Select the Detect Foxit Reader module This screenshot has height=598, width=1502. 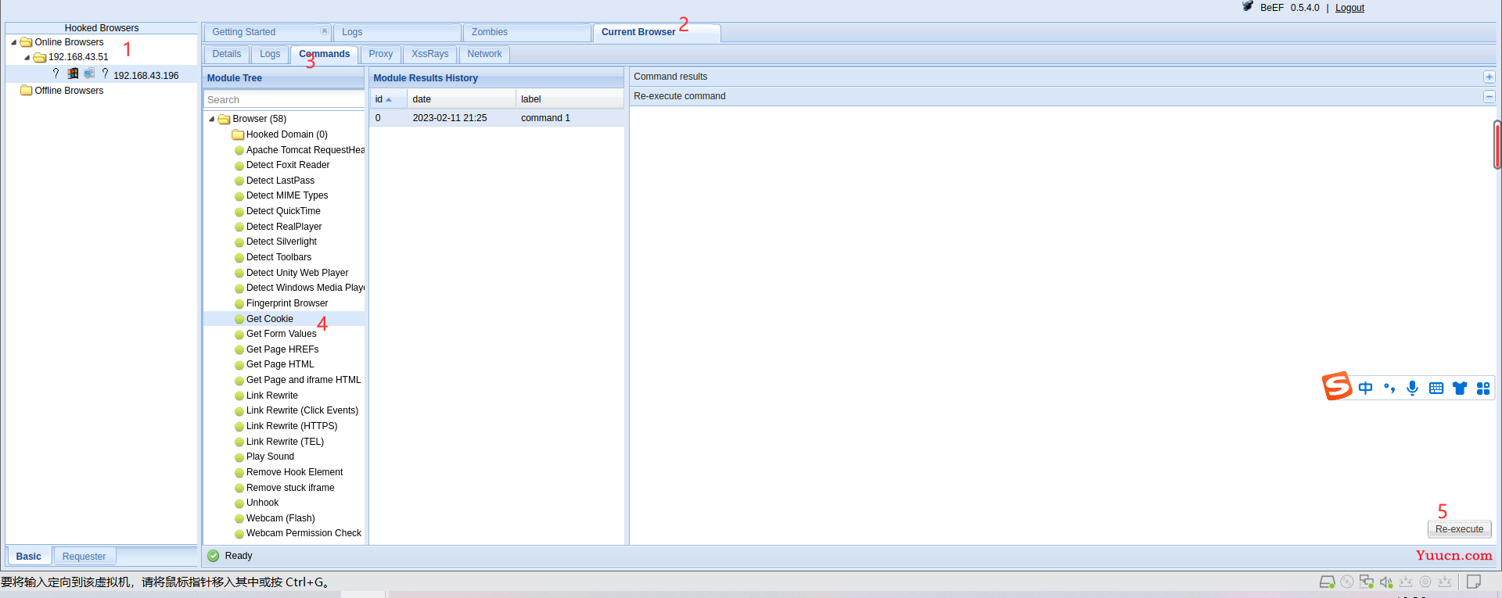288,165
